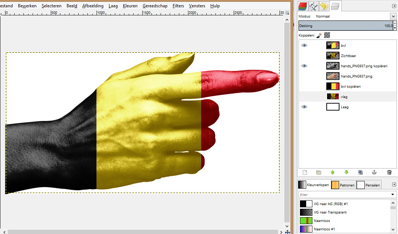Open the Filters menu
This screenshot has height=234, width=398.
178,6
